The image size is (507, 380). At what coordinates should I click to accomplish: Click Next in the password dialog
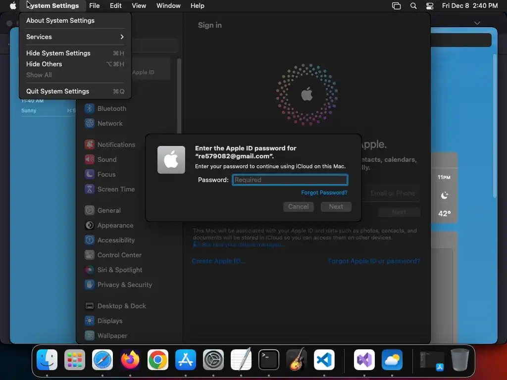point(336,206)
